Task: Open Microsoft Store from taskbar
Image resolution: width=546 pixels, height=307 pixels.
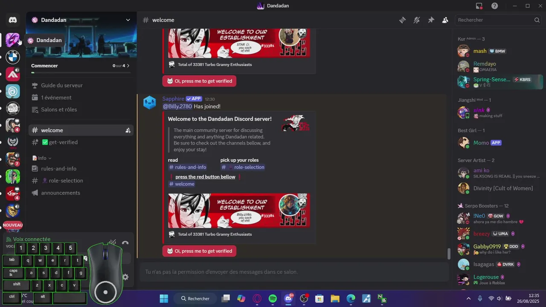Action: click(x=319, y=298)
